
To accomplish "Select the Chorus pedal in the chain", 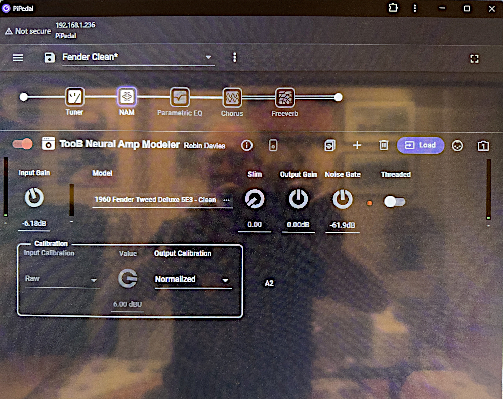I will pyautogui.click(x=232, y=97).
